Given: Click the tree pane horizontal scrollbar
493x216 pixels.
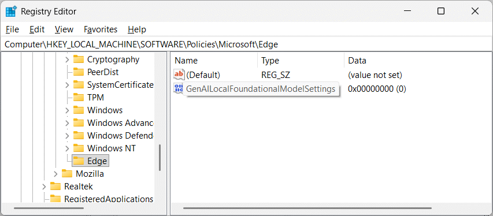Looking at the screenshot, I should 49,208.
